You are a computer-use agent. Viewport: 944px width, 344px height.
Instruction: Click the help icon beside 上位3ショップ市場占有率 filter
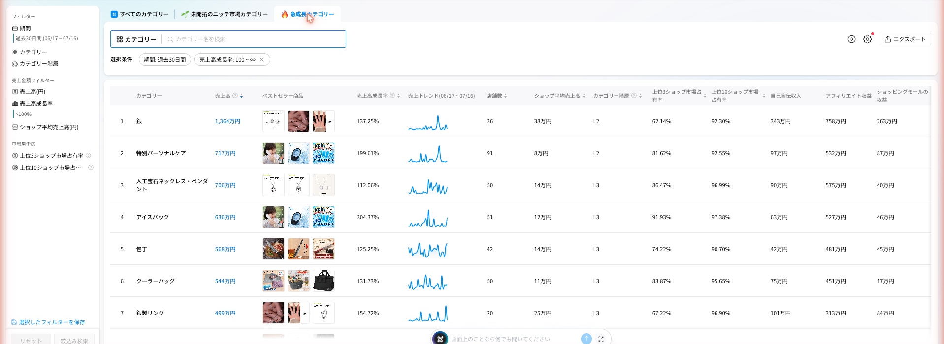point(89,156)
